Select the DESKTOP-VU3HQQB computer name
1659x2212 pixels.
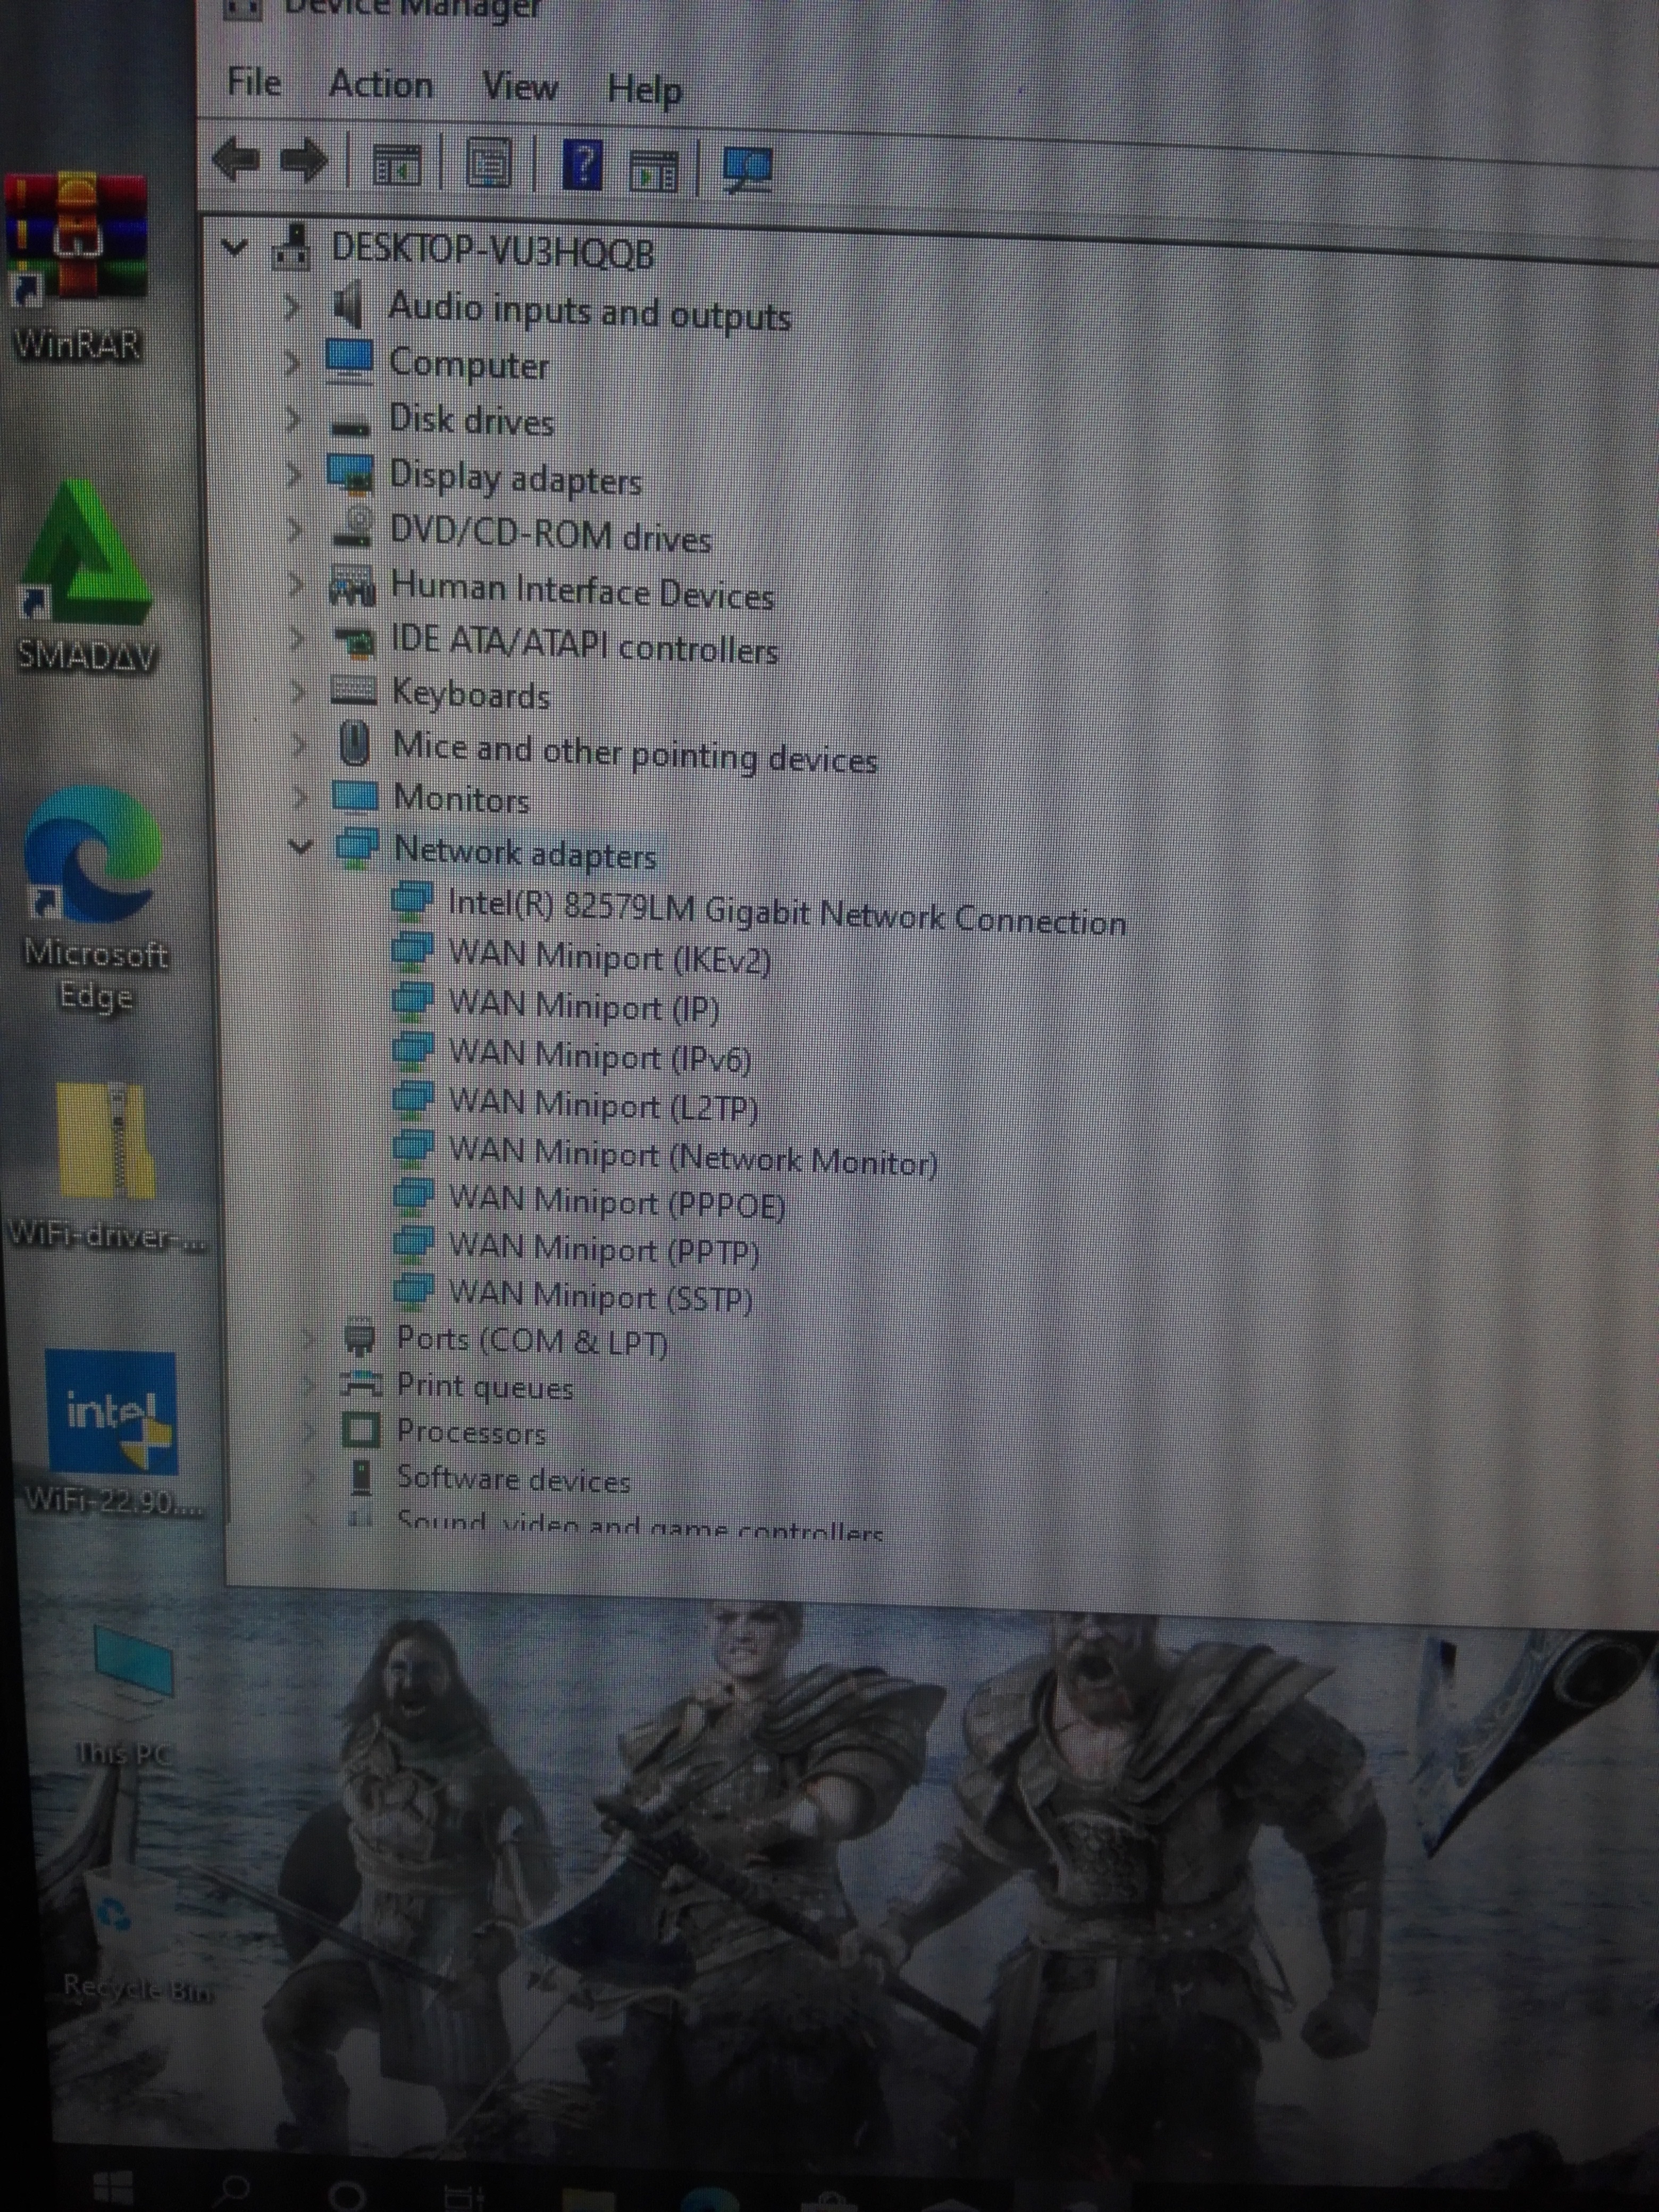coord(493,250)
